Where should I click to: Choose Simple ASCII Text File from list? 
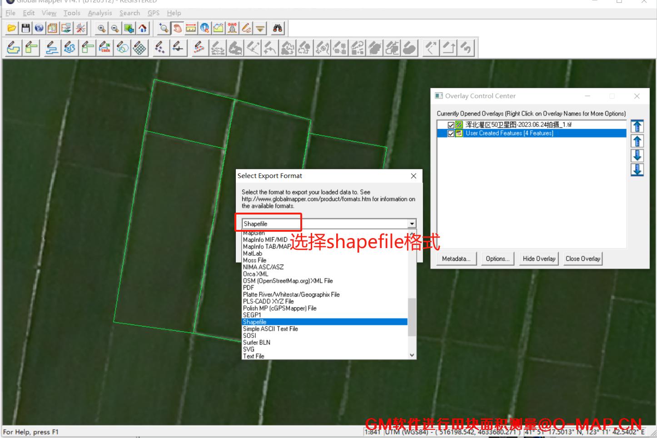click(x=270, y=329)
